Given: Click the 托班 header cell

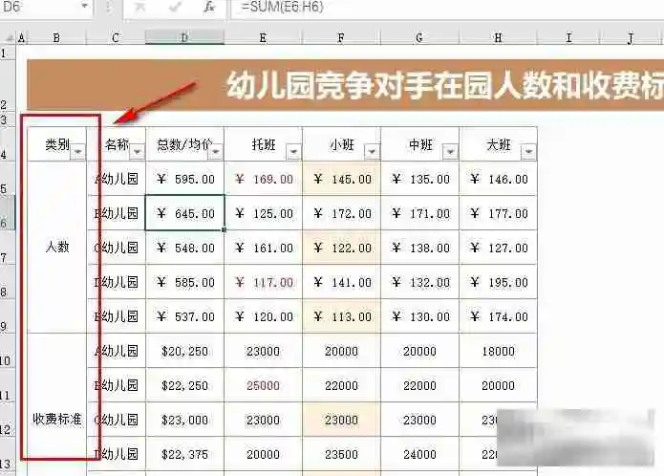Looking at the screenshot, I should [x=263, y=144].
